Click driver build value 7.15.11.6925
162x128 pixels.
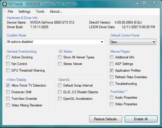39,27
